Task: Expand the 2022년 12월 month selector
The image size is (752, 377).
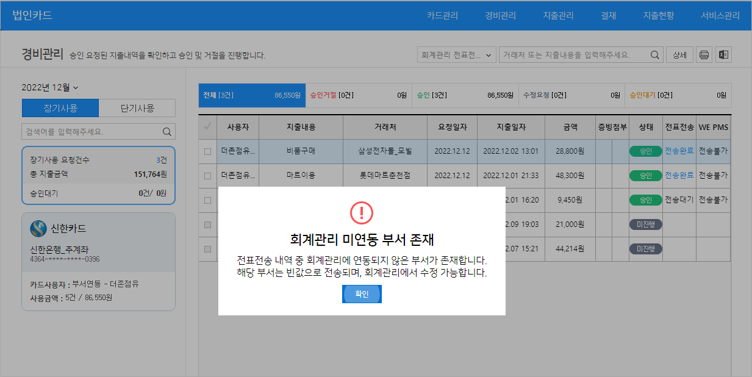Action: [50, 87]
